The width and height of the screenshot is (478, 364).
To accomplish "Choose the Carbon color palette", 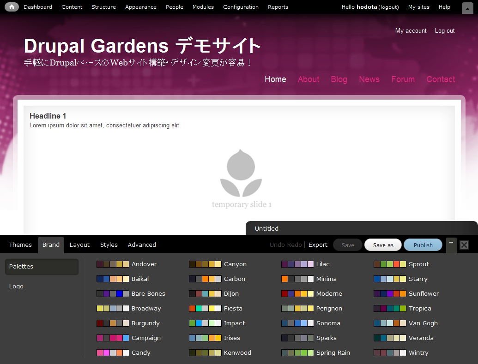I will pyautogui.click(x=217, y=279).
